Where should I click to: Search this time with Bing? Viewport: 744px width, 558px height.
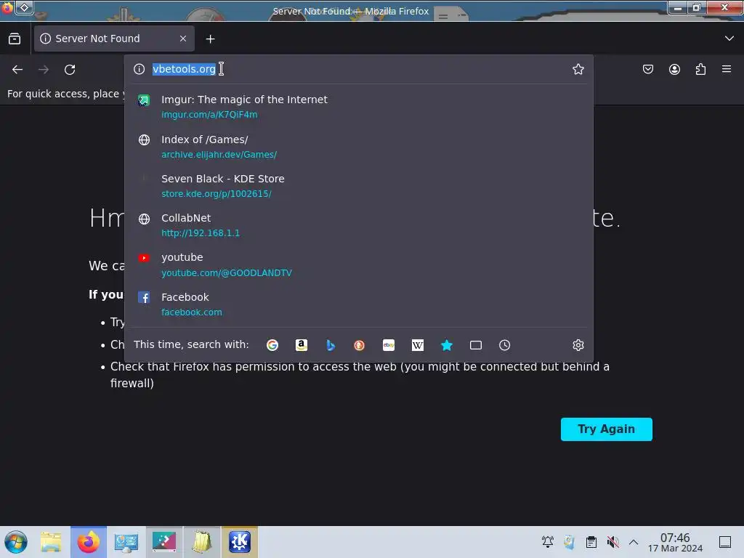click(x=331, y=345)
